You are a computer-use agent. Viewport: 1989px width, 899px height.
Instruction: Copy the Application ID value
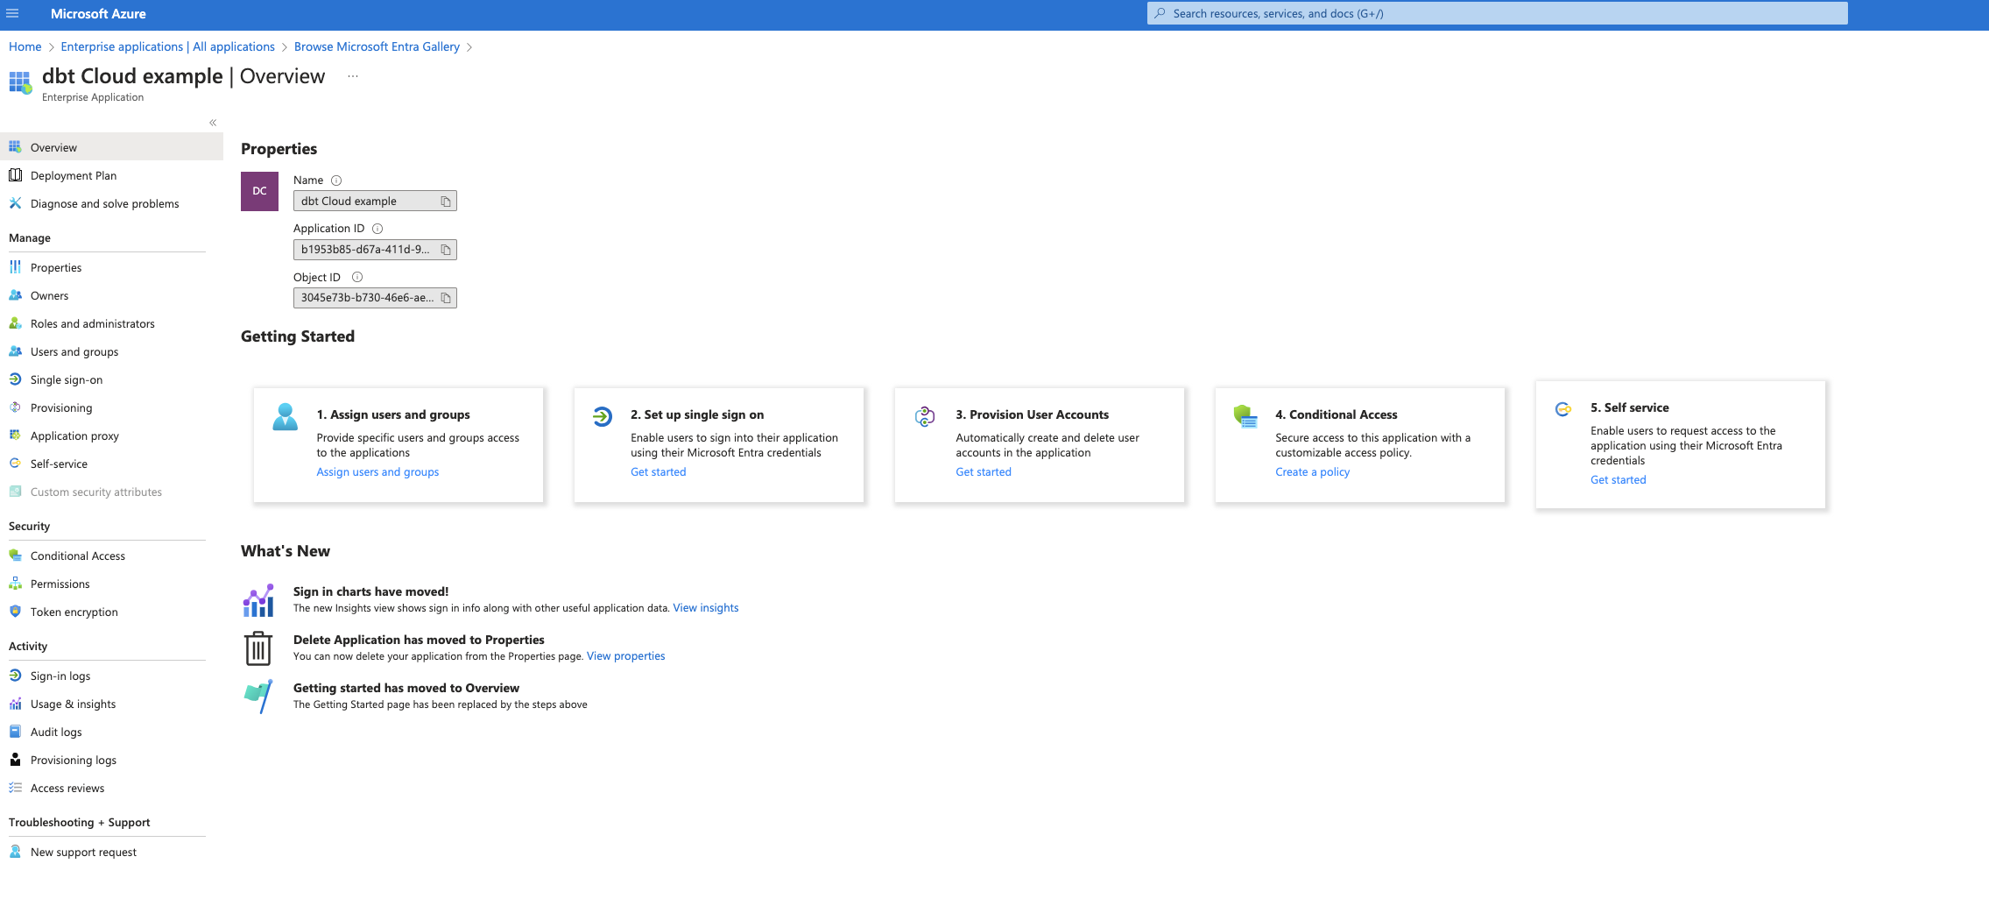(447, 249)
